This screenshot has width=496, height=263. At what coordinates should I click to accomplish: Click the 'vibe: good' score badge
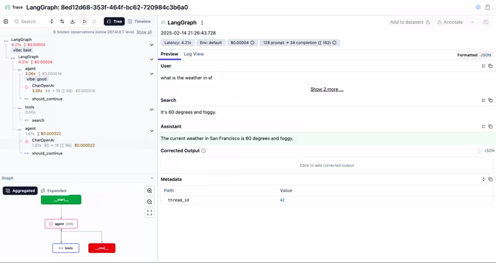coord(37,79)
